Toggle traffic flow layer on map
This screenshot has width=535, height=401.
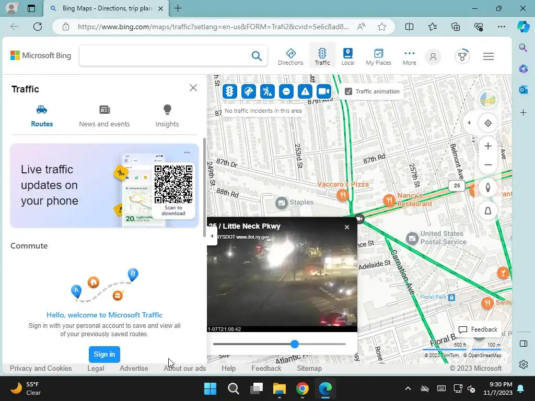230,91
